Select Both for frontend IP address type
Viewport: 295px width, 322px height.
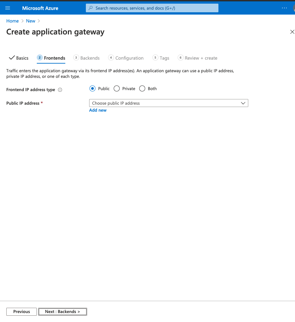point(142,88)
